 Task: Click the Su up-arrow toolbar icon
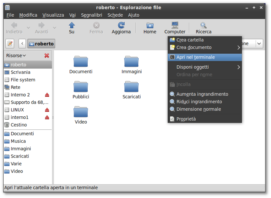coord(72,25)
